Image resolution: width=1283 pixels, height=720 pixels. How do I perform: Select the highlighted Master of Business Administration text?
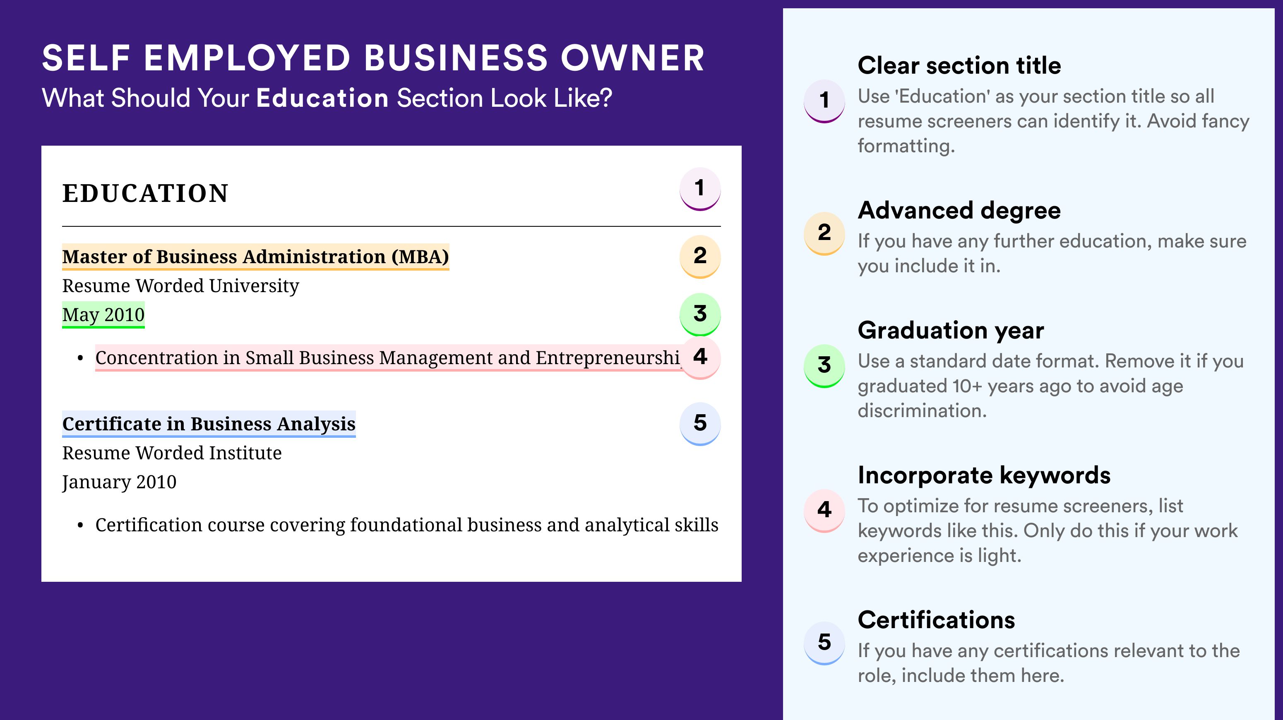pos(255,257)
